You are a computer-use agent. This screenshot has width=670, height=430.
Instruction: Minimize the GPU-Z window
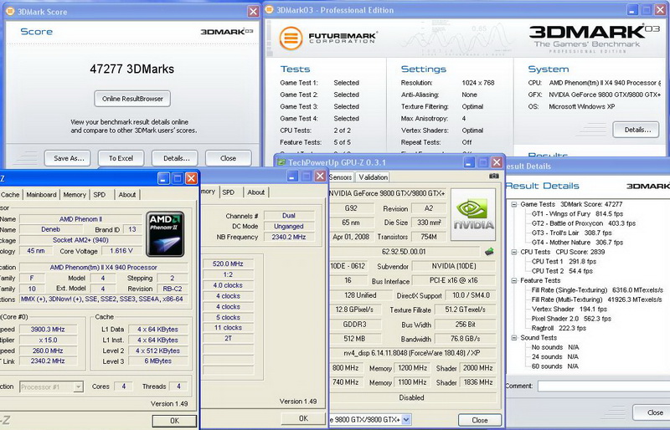[469, 162]
